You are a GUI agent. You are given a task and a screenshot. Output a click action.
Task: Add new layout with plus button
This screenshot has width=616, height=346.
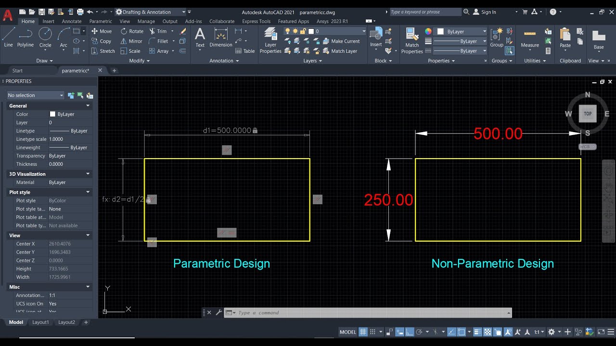tap(86, 322)
